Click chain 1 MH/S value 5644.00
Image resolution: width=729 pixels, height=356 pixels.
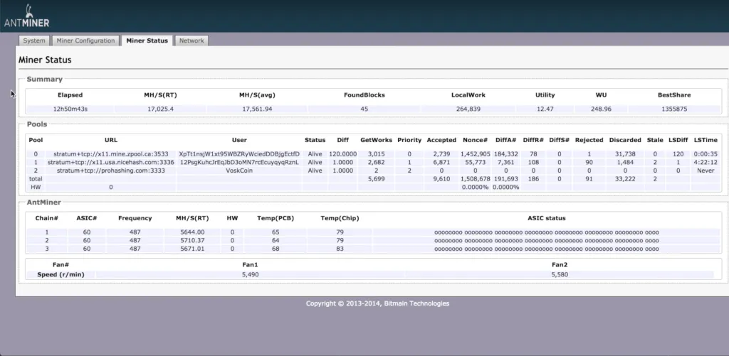192,232
